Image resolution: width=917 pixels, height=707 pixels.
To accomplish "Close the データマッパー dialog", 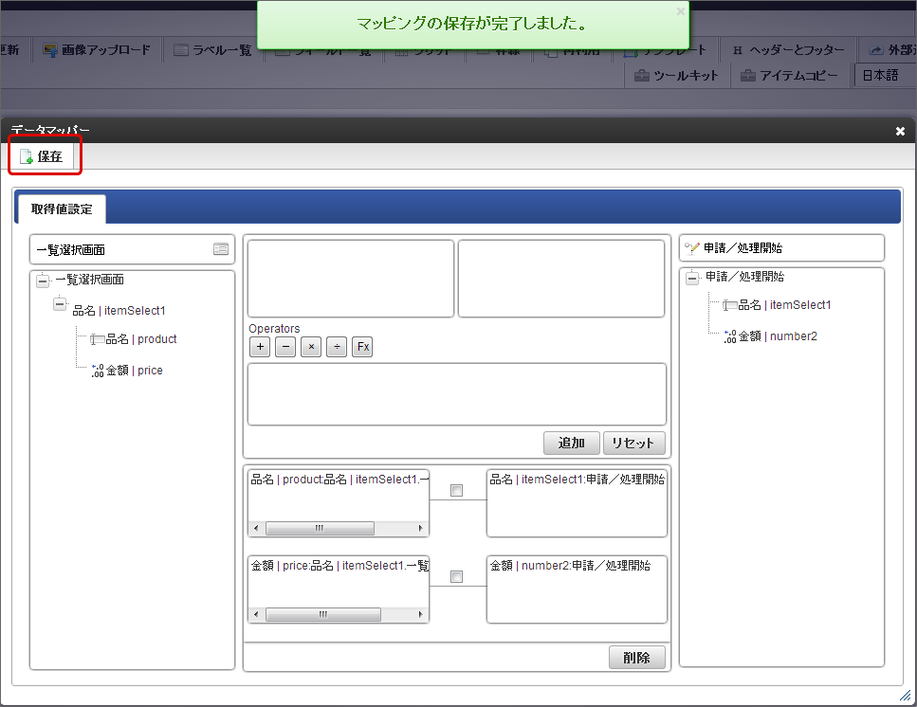I will 900,131.
